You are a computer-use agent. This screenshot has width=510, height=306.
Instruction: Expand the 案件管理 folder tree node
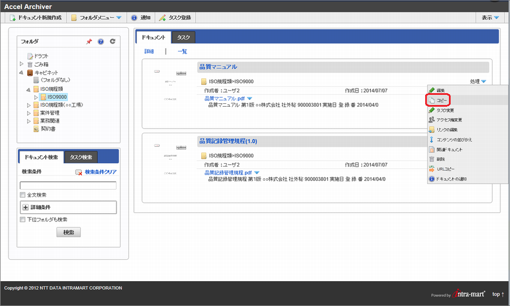pyautogui.click(x=29, y=113)
